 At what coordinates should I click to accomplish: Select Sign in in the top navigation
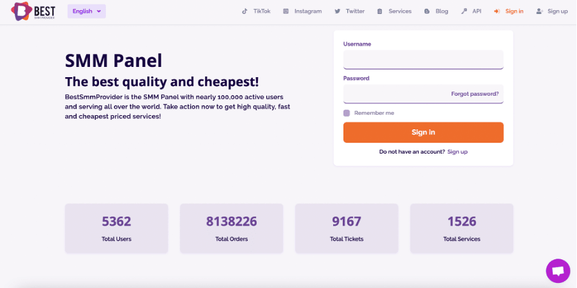[514, 11]
